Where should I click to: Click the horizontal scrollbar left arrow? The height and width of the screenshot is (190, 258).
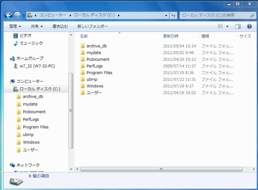click(77, 169)
